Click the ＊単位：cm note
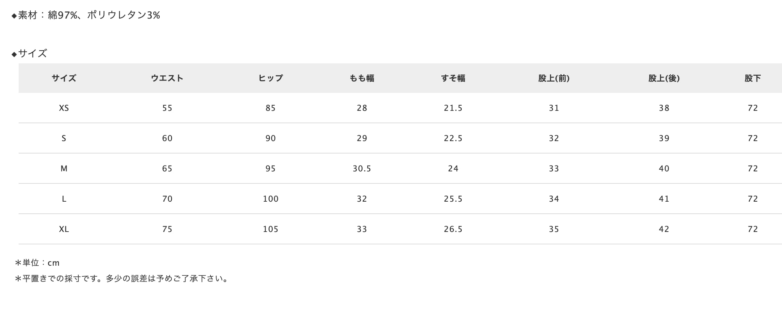The height and width of the screenshot is (318, 782). [37, 263]
